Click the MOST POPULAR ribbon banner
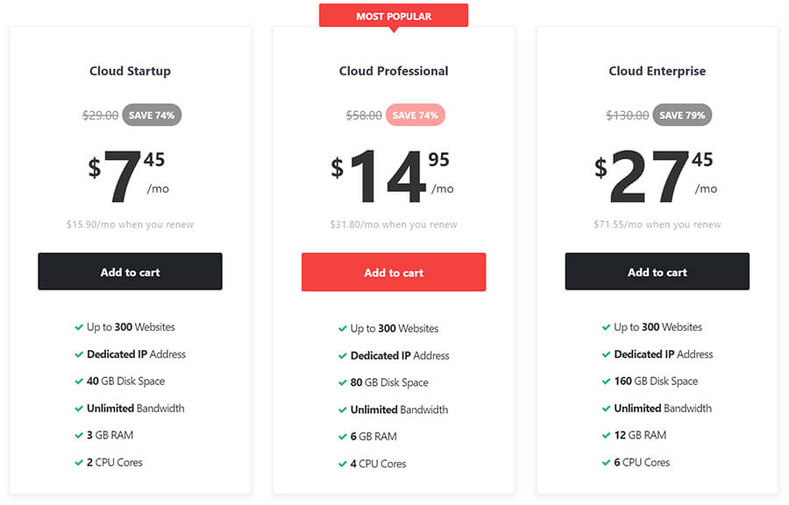This screenshot has height=505, width=789. (x=393, y=15)
